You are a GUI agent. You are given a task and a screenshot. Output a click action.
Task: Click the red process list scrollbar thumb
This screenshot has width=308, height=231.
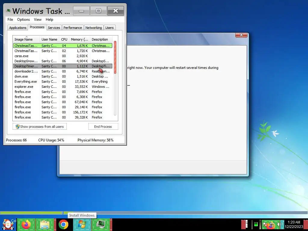115,57
